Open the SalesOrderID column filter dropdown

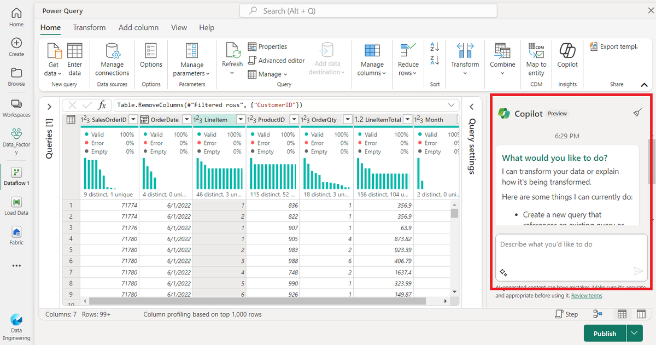click(133, 119)
